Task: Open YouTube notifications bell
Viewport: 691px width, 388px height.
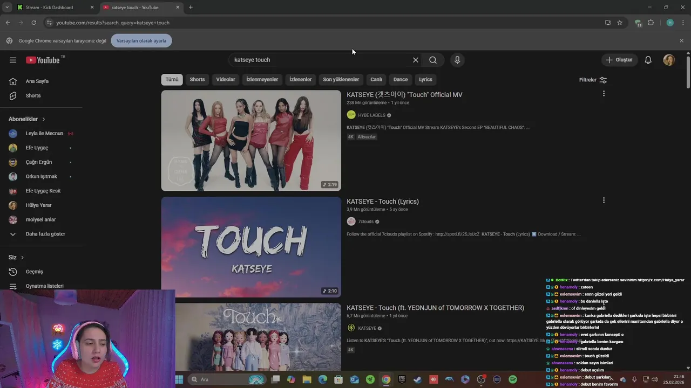Action: (648, 60)
